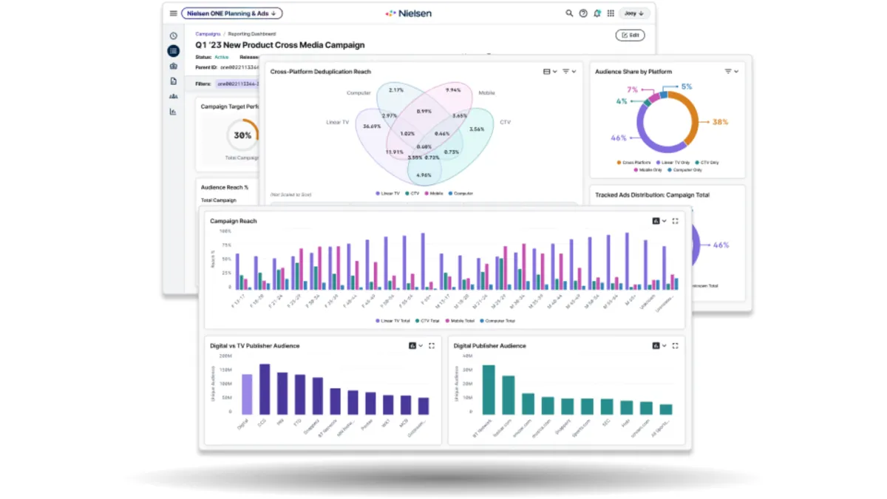The image size is (887, 499).
Task: Select the document icon in the sidebar
Action: pos(172,81)
